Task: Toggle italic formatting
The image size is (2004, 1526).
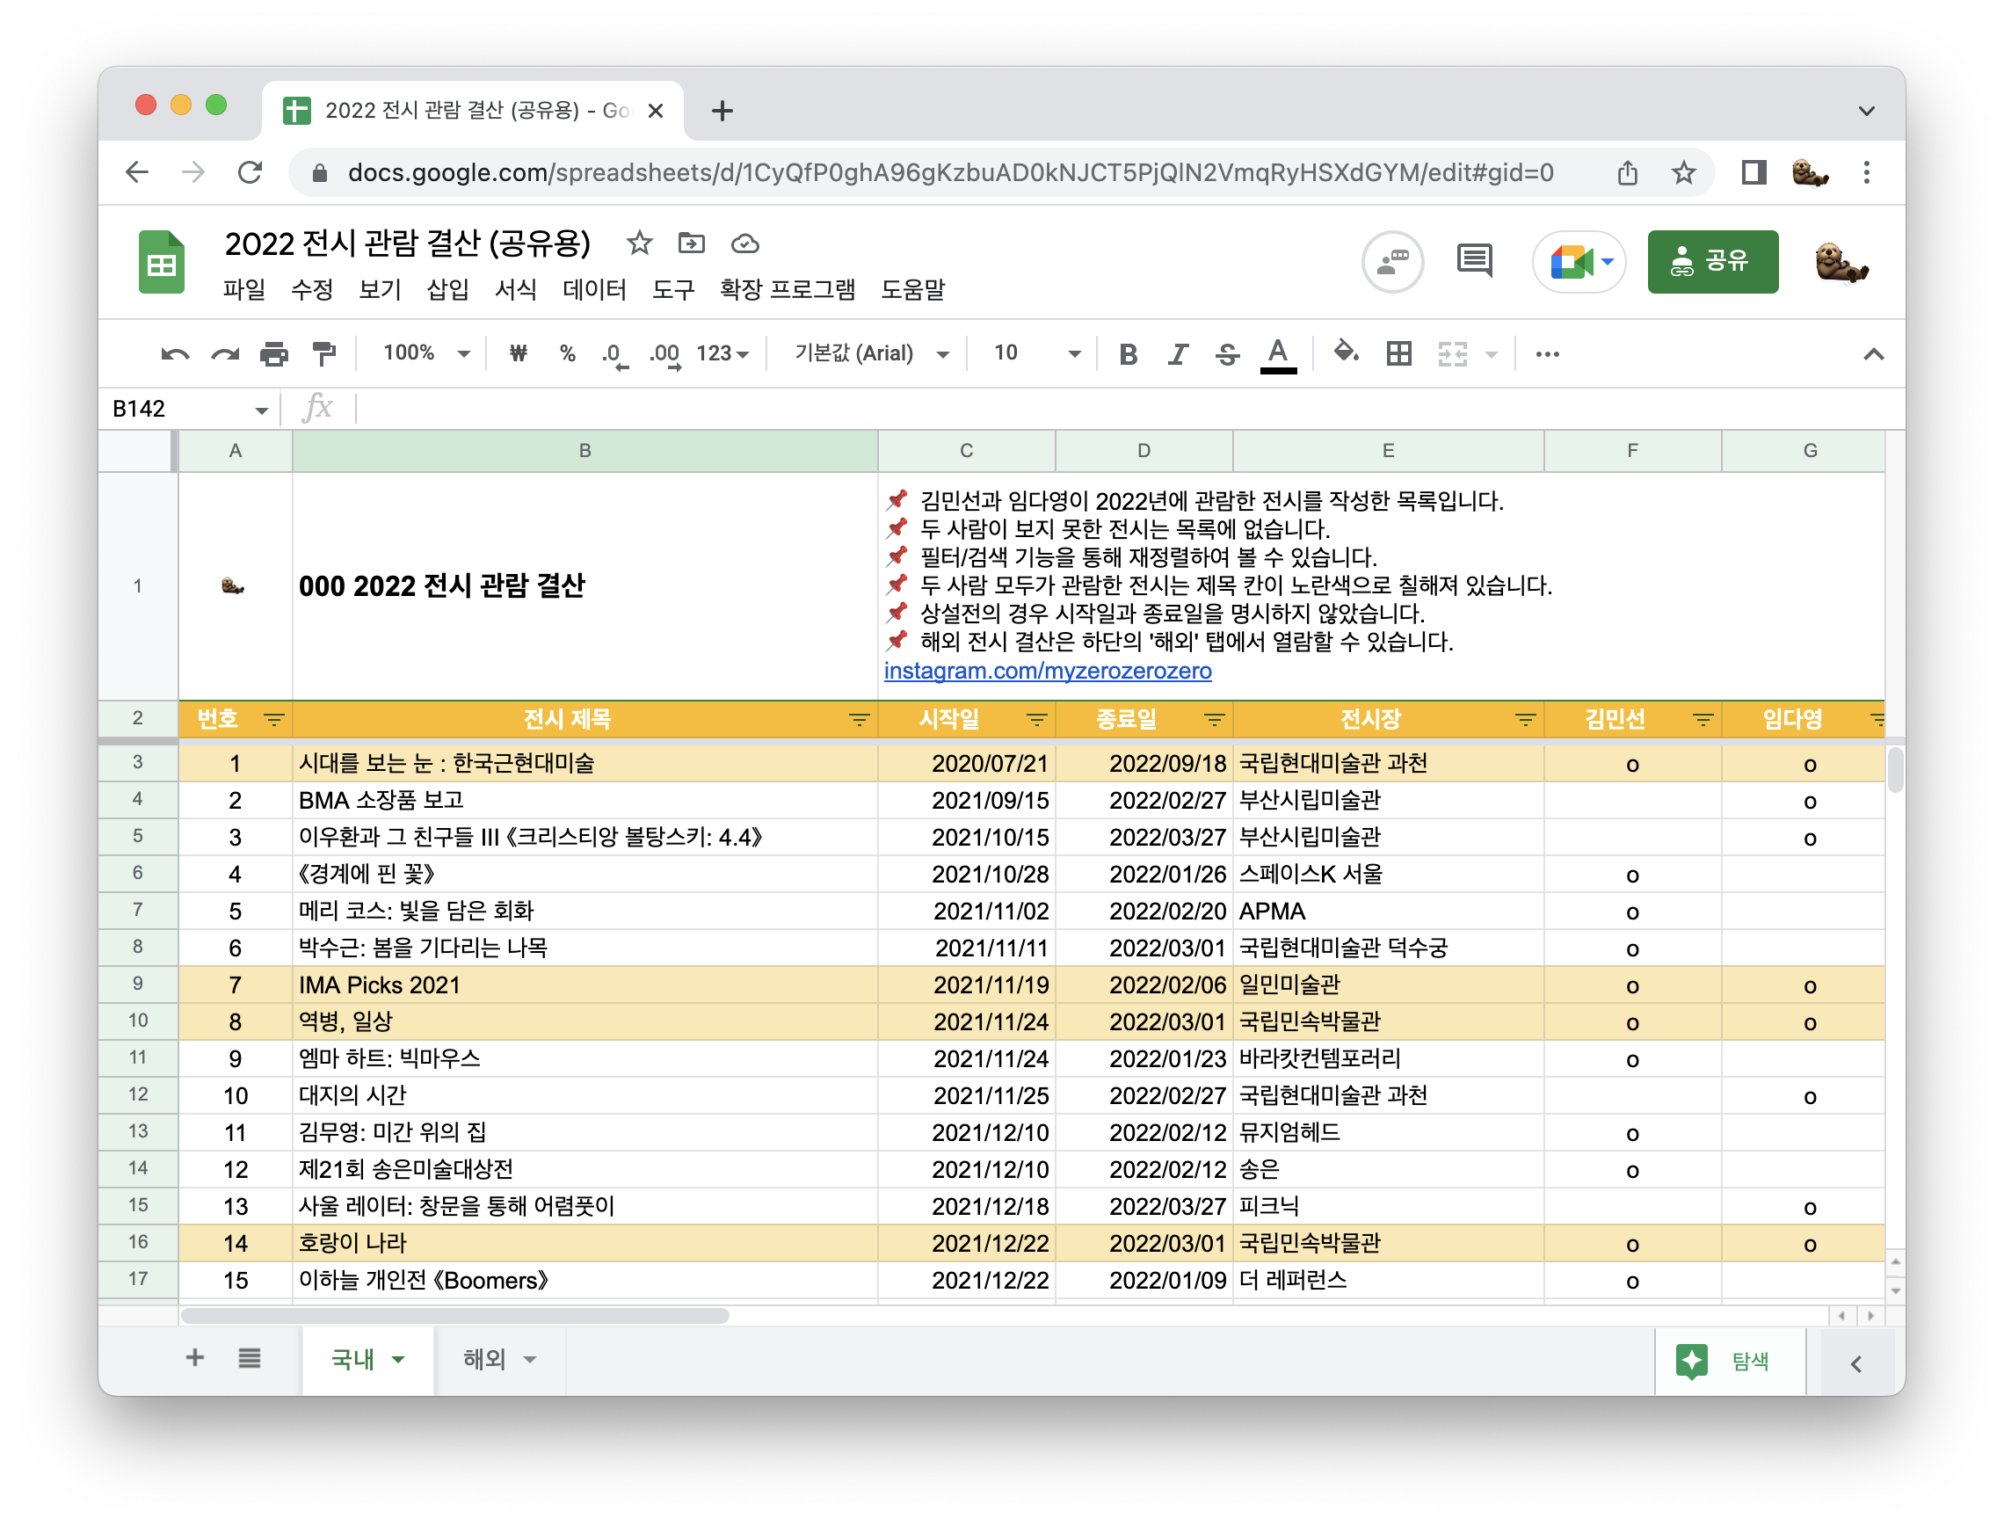Action: [1178, 353]
